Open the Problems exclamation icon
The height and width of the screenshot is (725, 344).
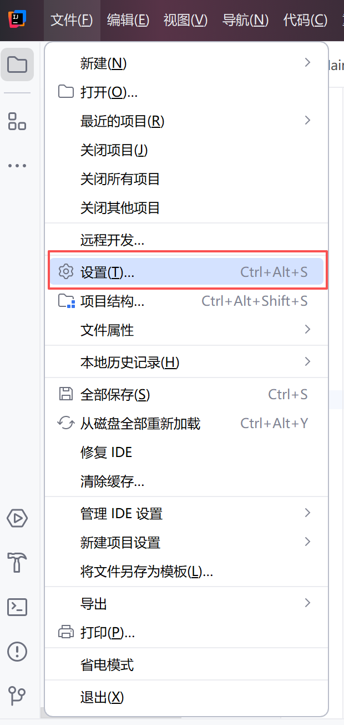17,650
